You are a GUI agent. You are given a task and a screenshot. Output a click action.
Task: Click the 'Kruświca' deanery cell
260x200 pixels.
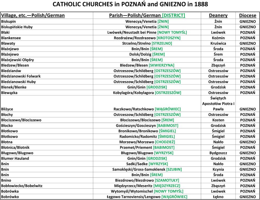(x=218, y=43)
